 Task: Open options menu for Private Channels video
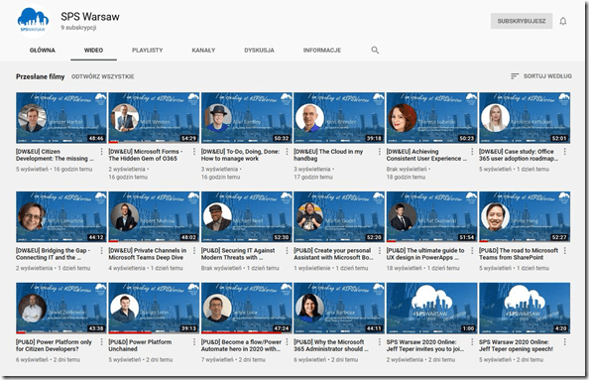194,250
